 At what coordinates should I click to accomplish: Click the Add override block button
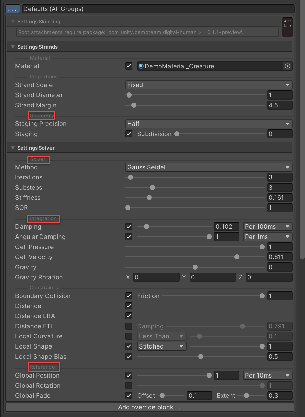pyautogui.click(x=149, y=407)
